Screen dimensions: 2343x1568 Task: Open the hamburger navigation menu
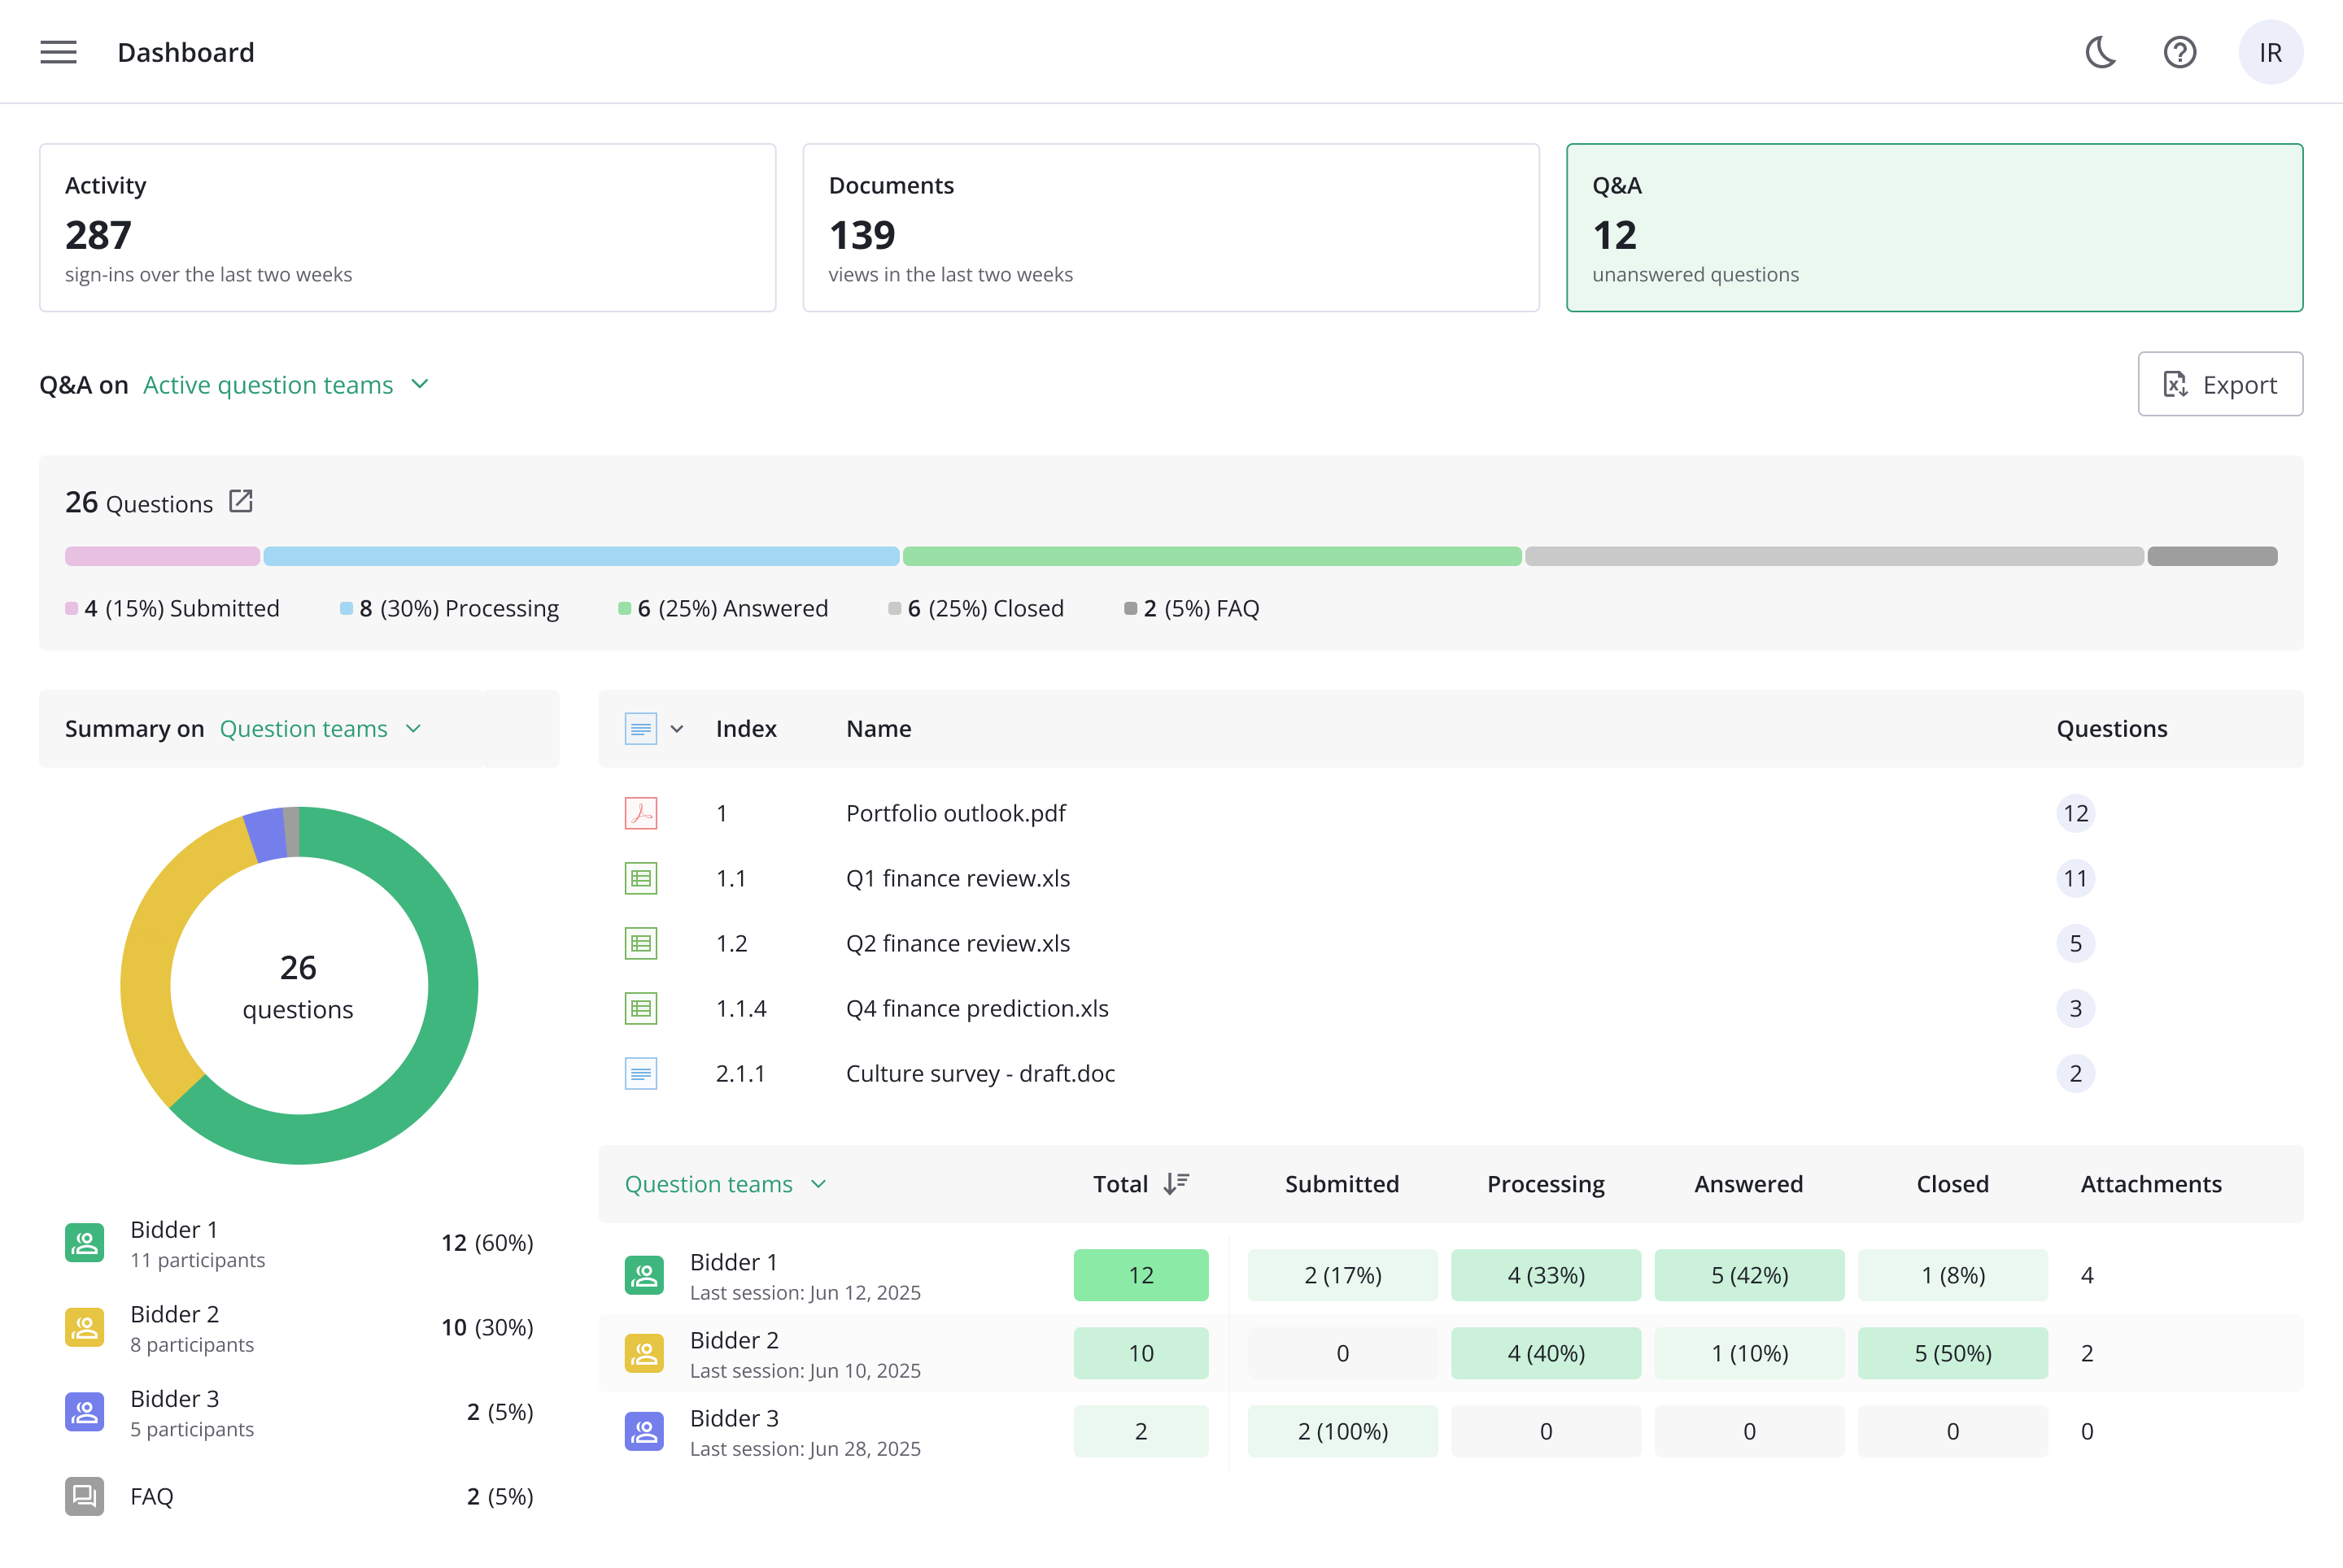tap(58, 52)
